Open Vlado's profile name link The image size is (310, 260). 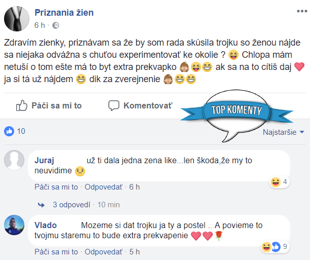coord(46,225)
